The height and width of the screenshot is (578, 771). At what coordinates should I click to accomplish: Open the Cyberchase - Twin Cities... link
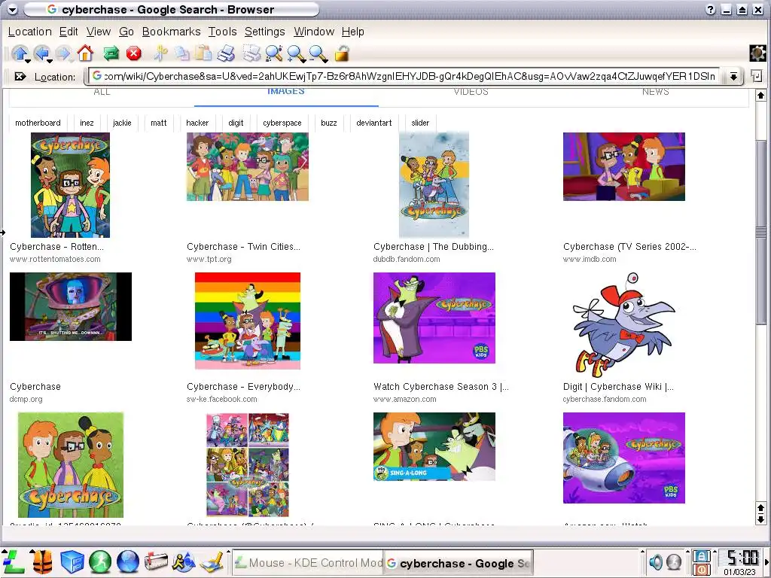(243, 247)
